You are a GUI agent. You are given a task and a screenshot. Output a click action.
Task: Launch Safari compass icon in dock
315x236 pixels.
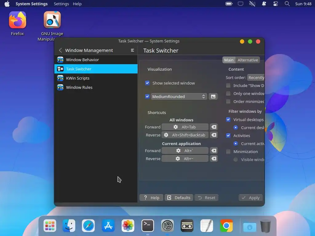pos(88,226)
